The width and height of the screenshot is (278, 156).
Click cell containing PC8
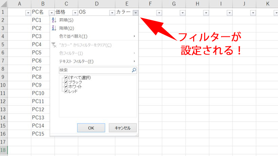40,77
